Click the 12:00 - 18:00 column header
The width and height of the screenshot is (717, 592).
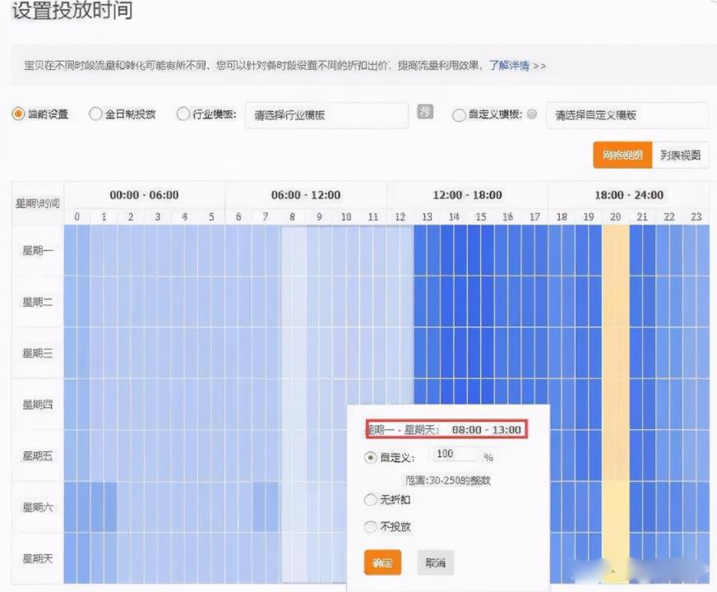coord(467,195)
